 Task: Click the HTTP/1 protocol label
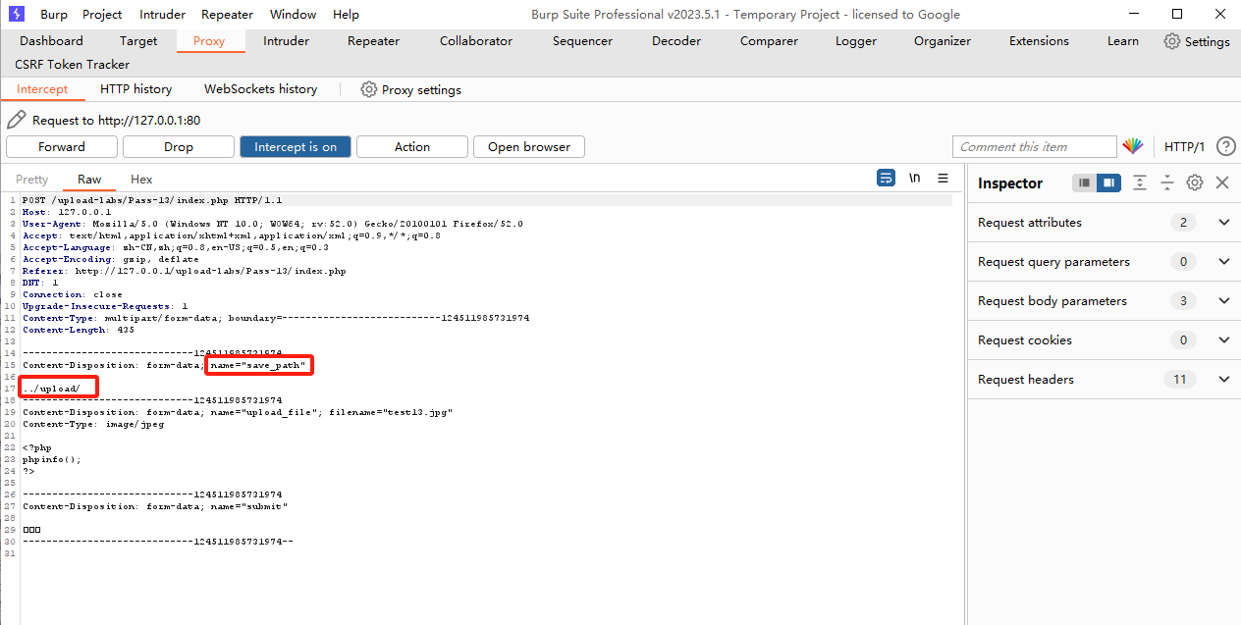[x=1184, y=146]
